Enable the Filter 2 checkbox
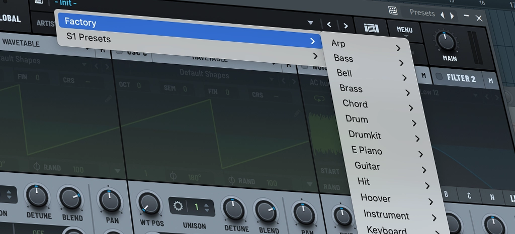The image size is (515, 234). pos(439,76)
